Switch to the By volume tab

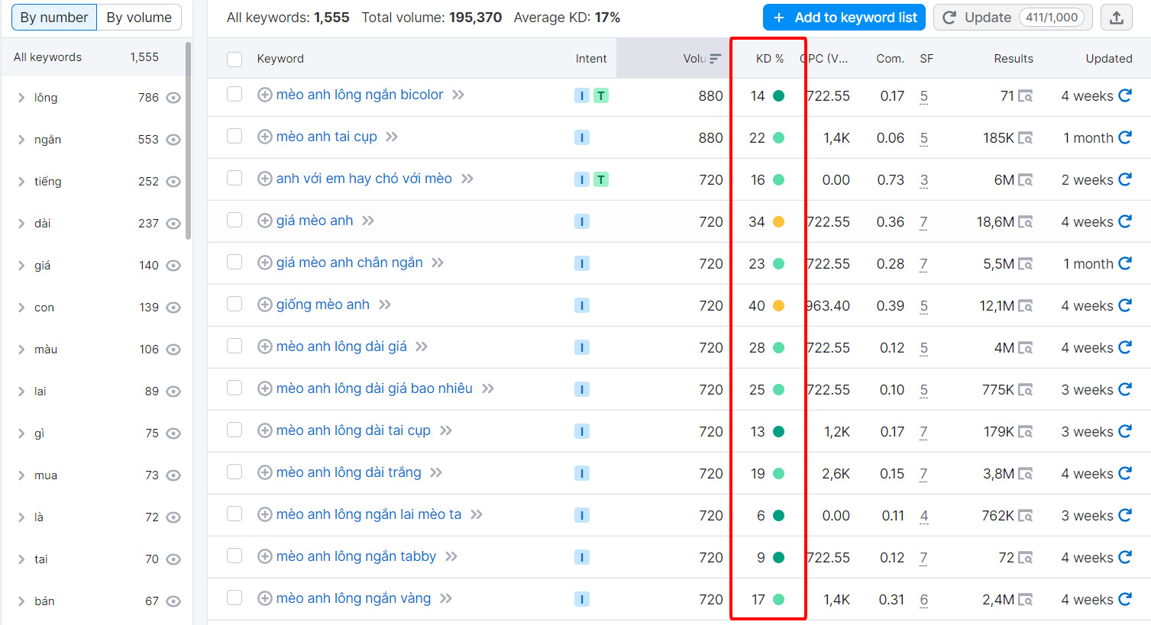pos(139,16)
